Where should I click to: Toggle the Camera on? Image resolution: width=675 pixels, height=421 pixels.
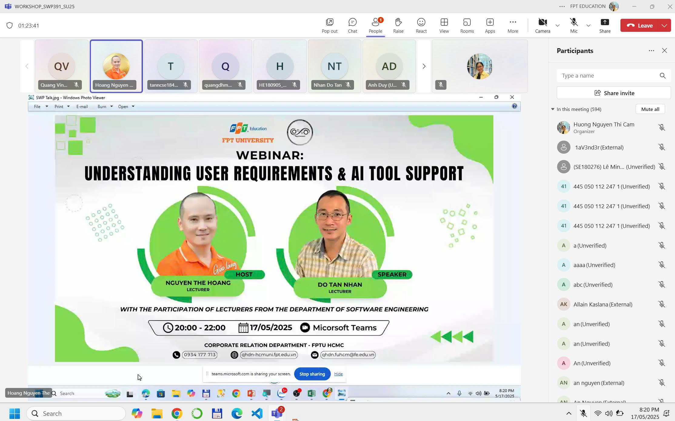pos(542,25)
